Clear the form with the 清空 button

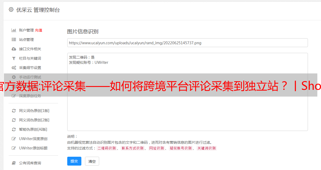(x=92, y=161)
